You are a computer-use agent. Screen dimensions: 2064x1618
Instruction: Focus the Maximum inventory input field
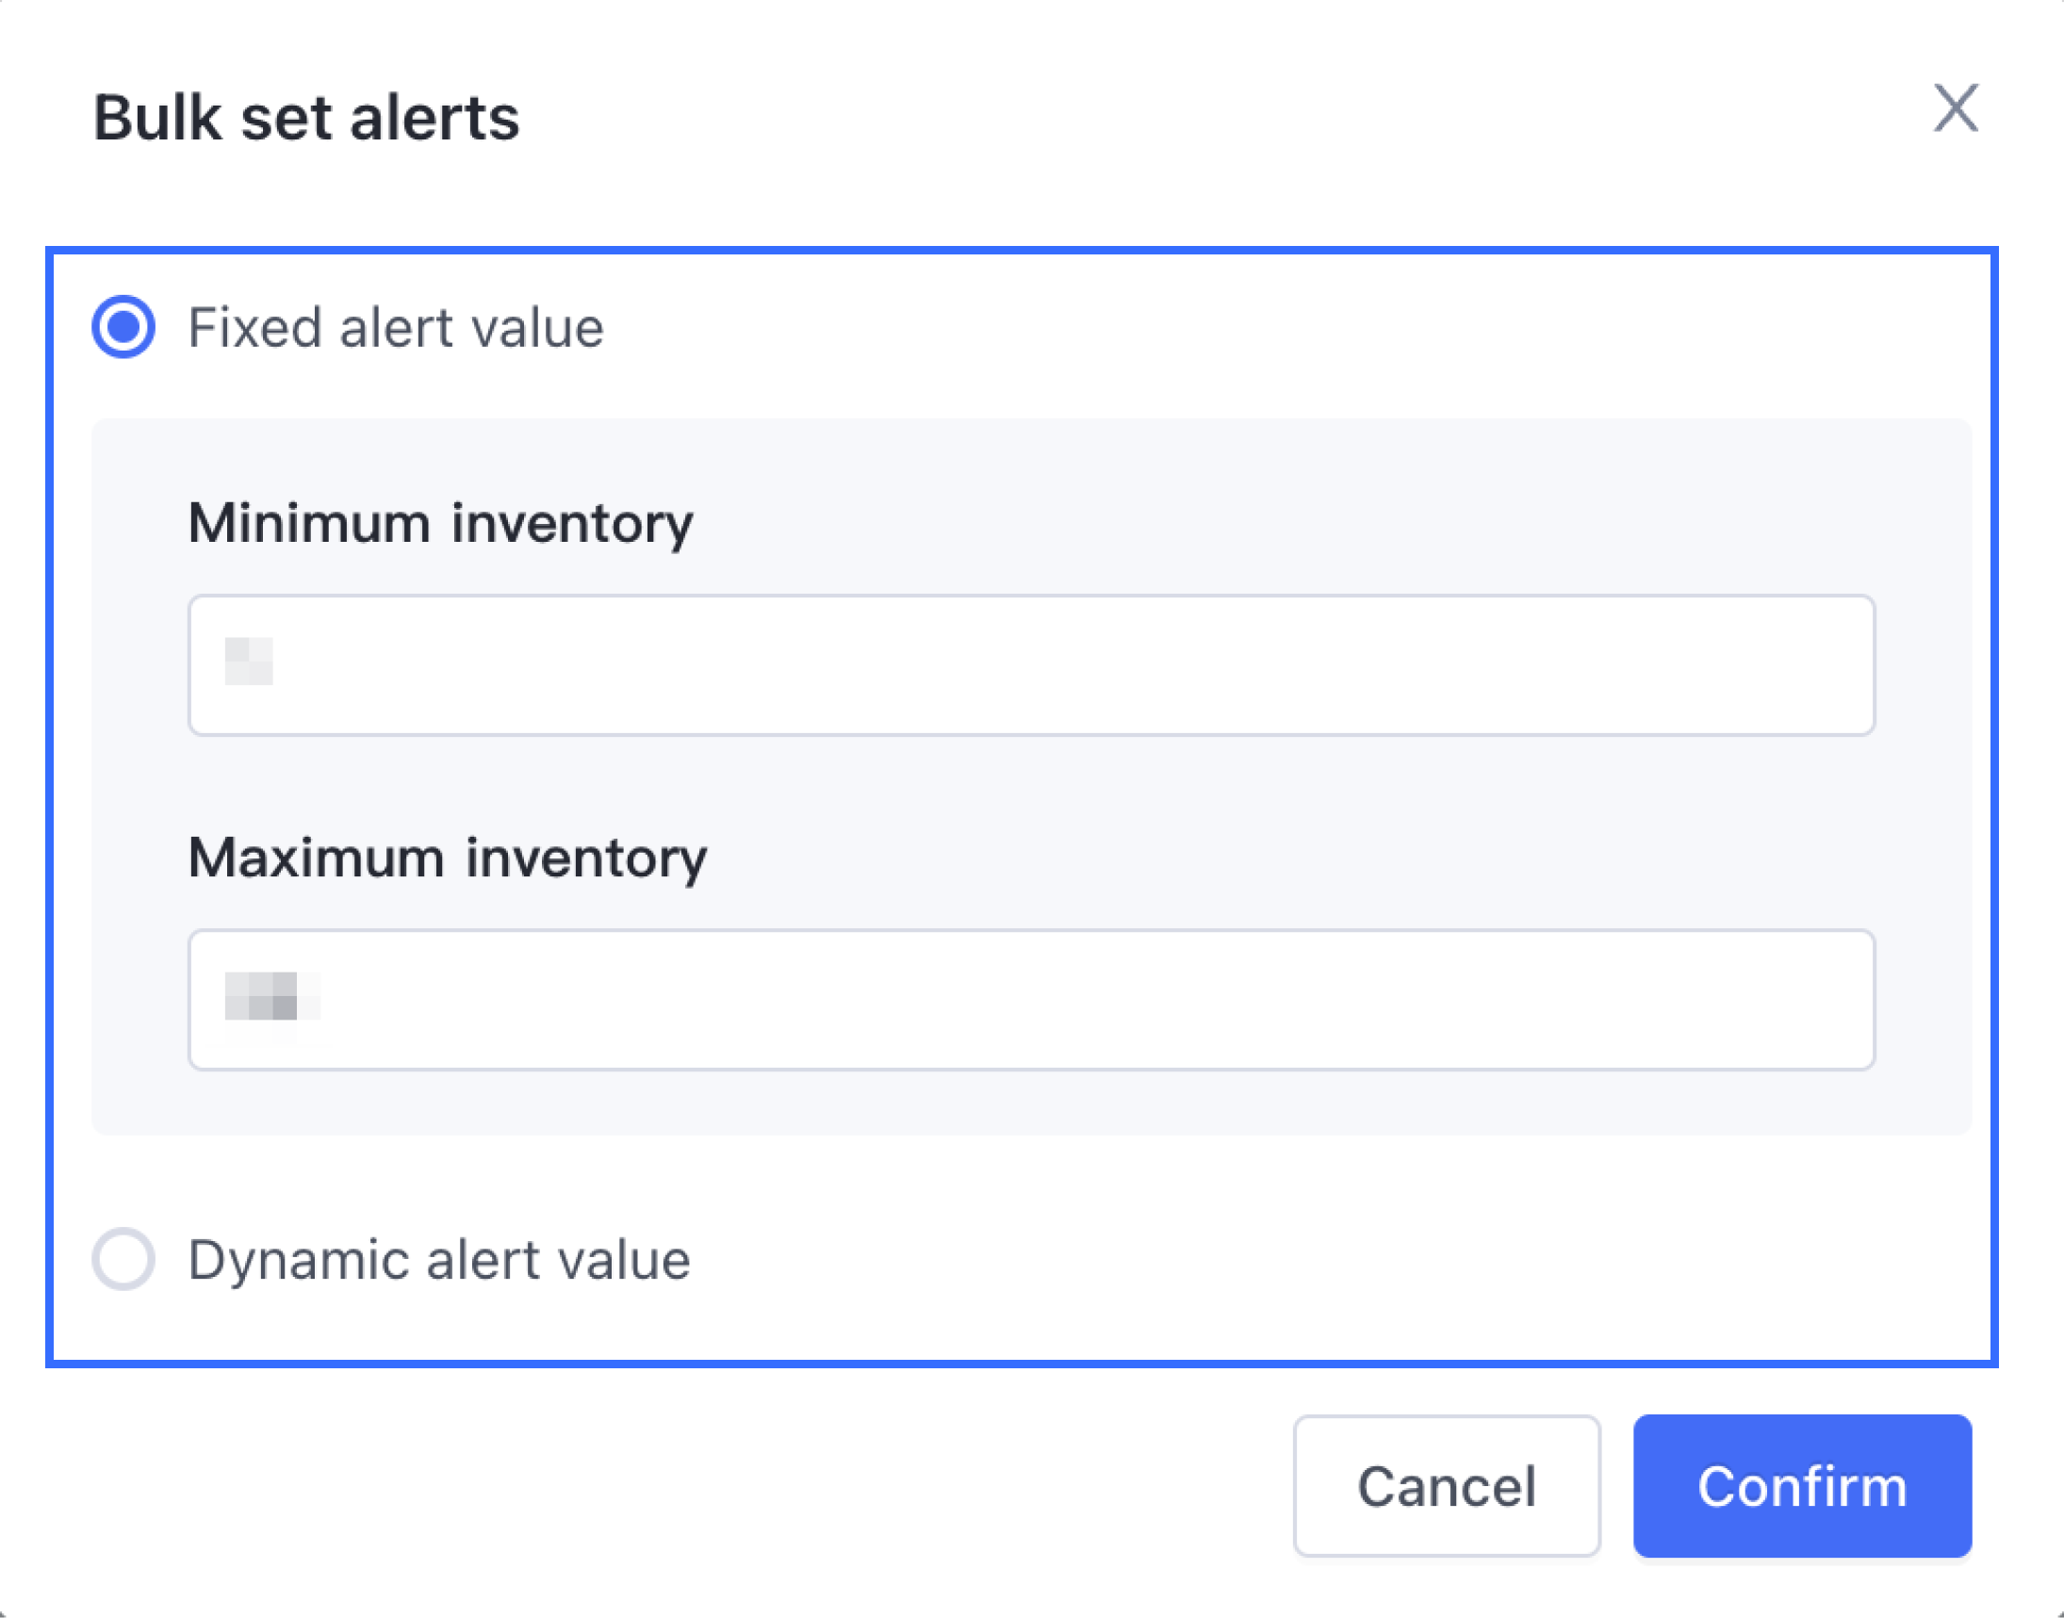click(1030, 1000)
